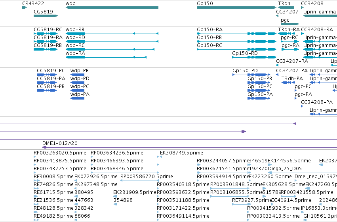Select protein wdp-PC
The width and height of the screenshot is (337, 222).
(x=77, y=90)
